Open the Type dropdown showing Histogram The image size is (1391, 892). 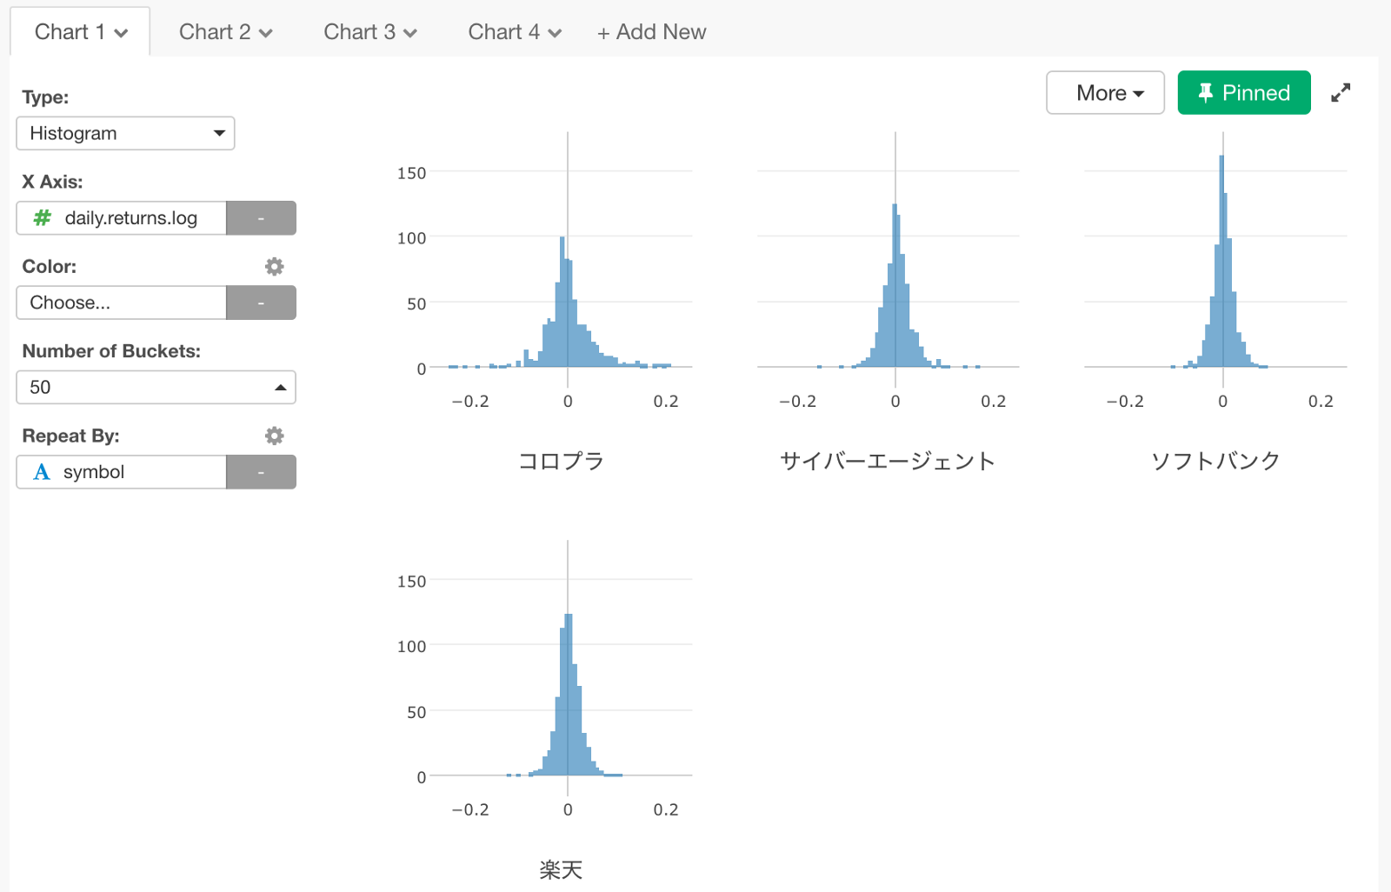click(125, 133)
